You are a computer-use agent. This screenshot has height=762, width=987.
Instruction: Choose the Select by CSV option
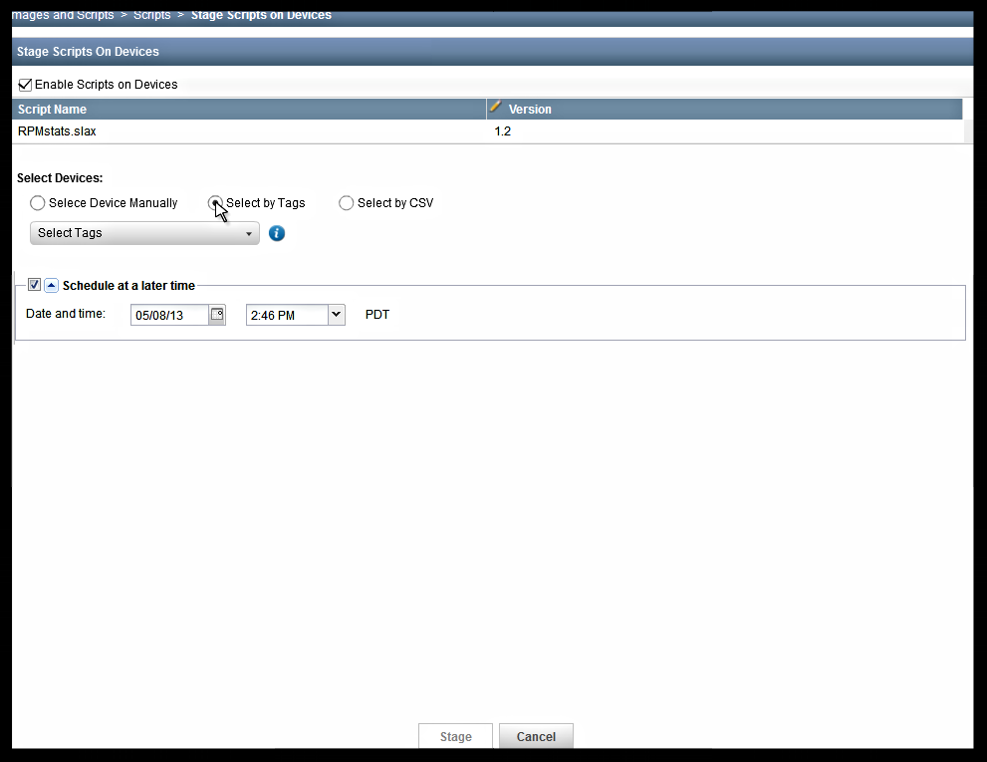347,203
